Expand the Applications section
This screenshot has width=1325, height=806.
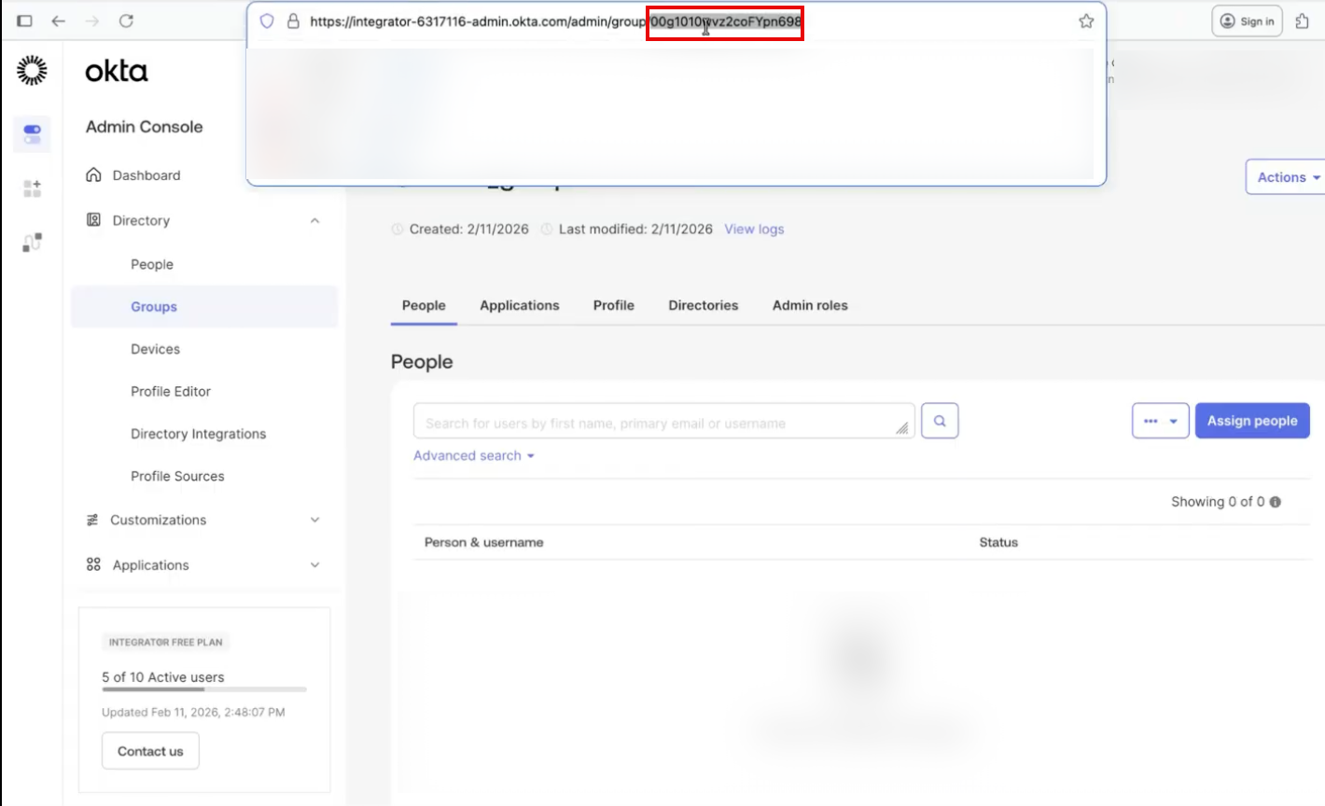[x=314, y=565]
